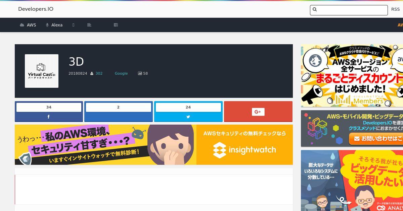
Task: Click the view count 58
Action: click(145, 73)
